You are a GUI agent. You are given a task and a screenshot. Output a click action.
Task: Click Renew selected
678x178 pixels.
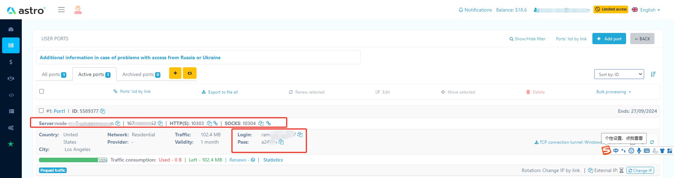click(x=306, y=92)
